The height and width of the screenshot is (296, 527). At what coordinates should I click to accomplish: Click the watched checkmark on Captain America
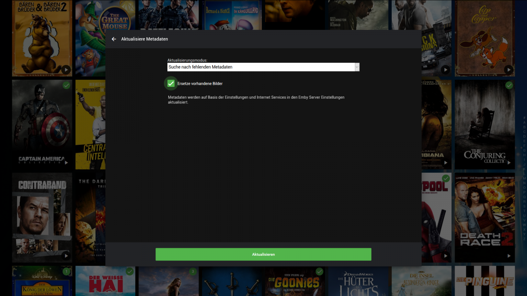(66, 85)
